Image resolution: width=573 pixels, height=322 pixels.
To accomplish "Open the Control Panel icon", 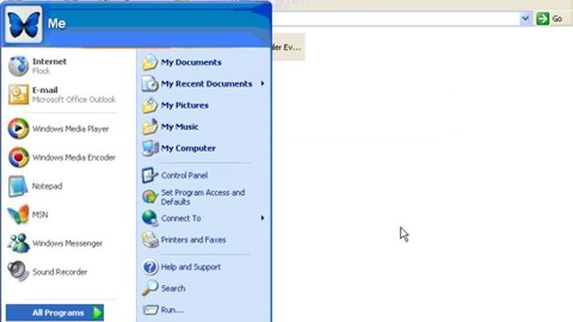I will (150, 175).
